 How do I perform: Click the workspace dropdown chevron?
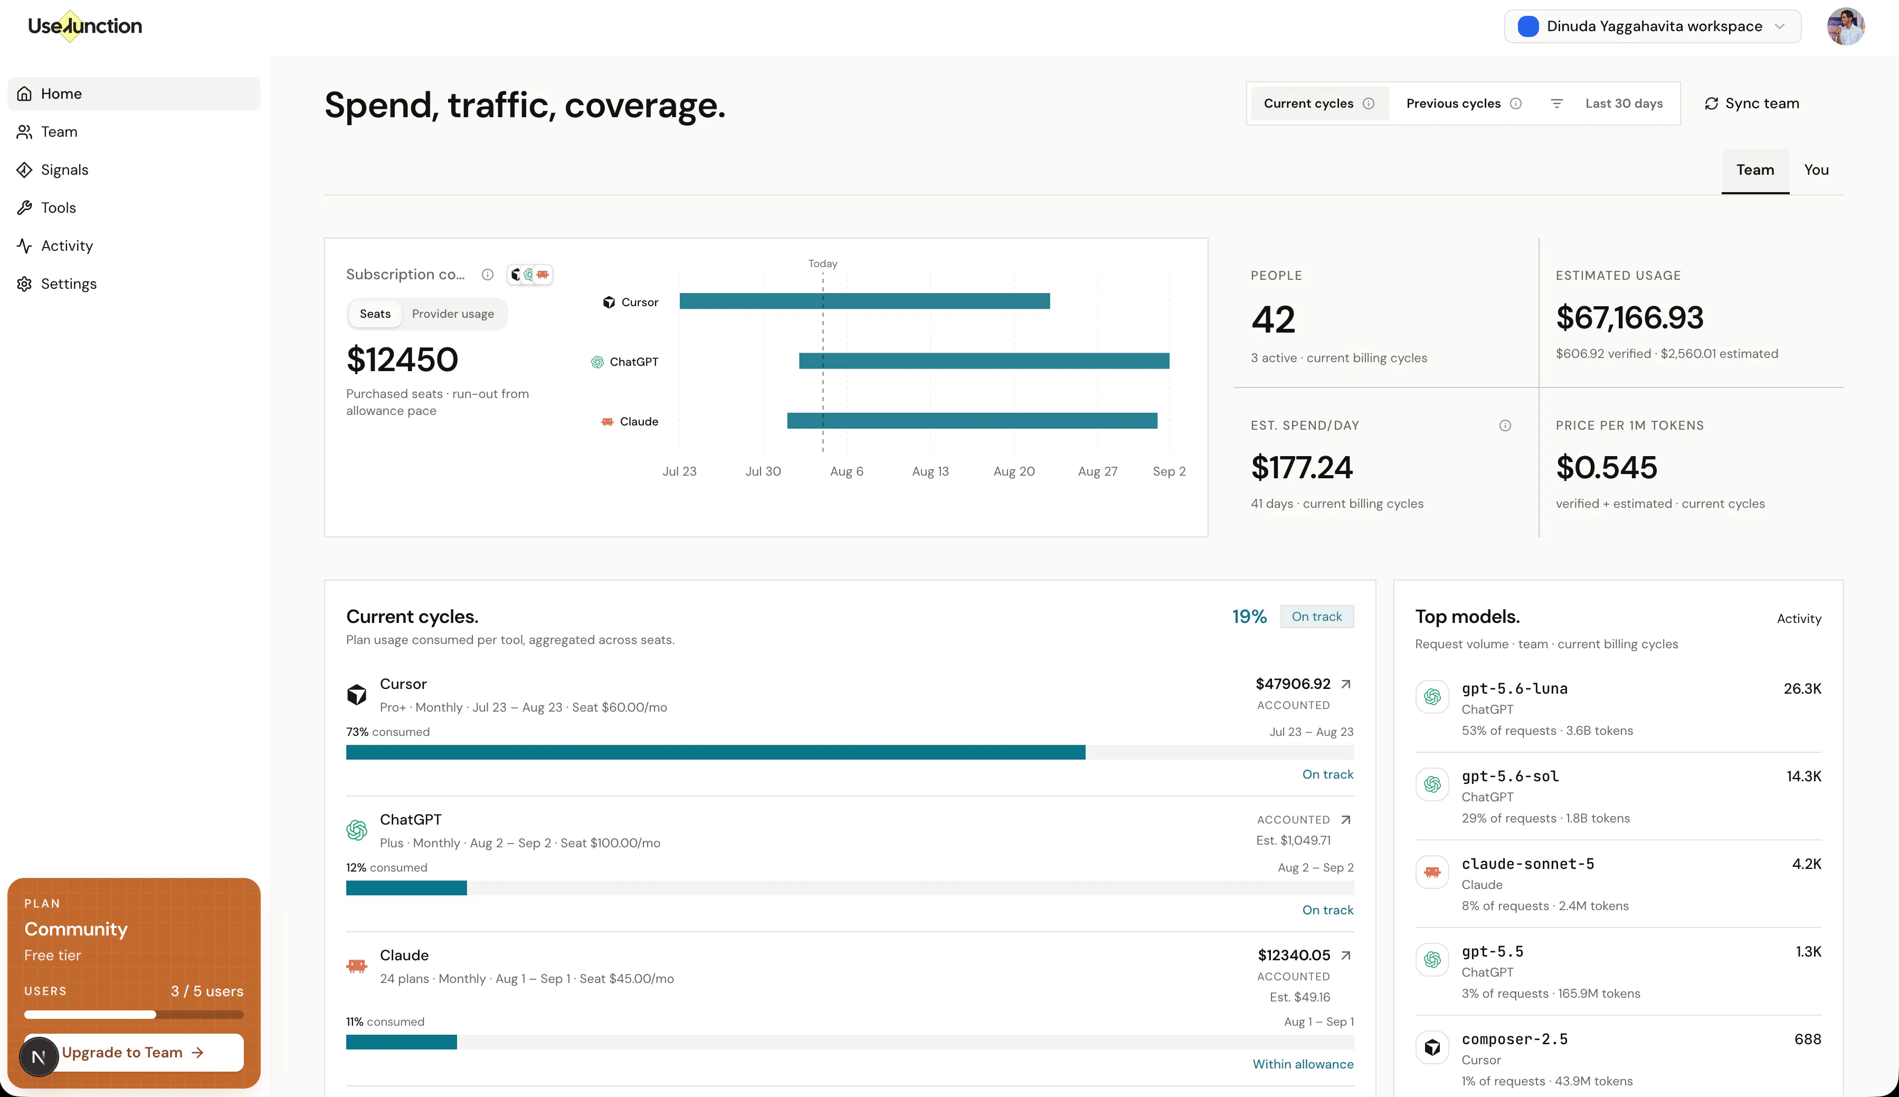(1779, 26)
